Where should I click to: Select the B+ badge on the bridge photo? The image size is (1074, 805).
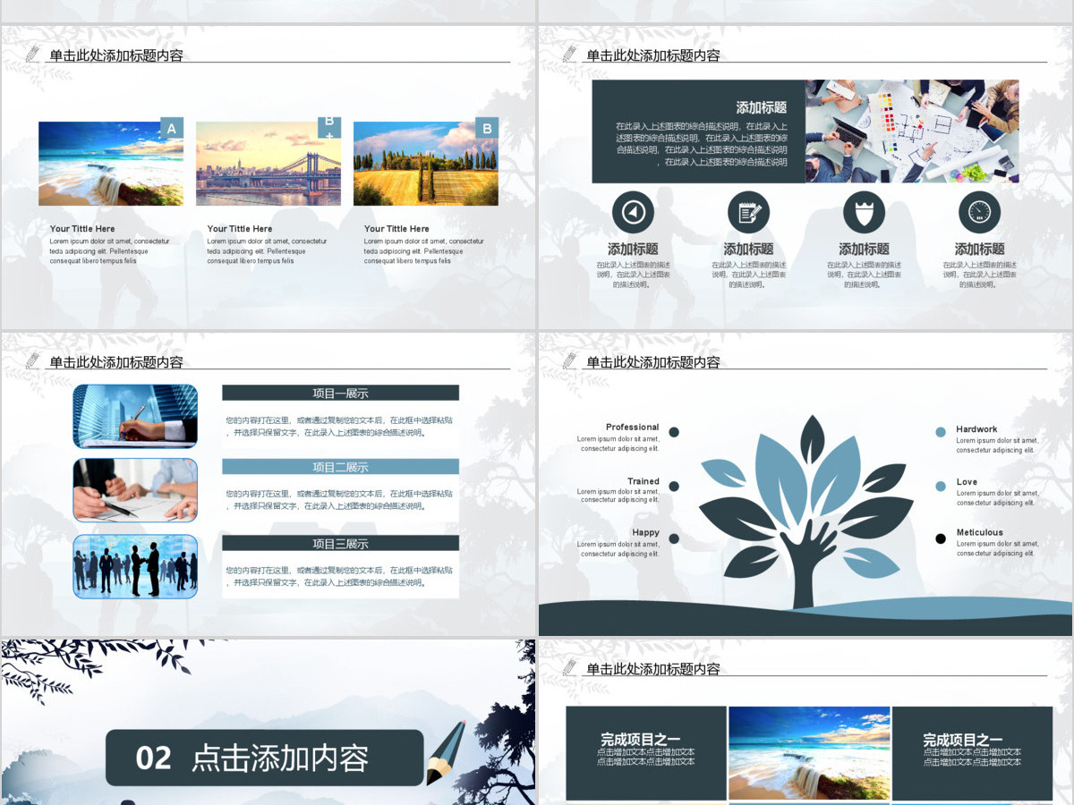pos(329,128)
